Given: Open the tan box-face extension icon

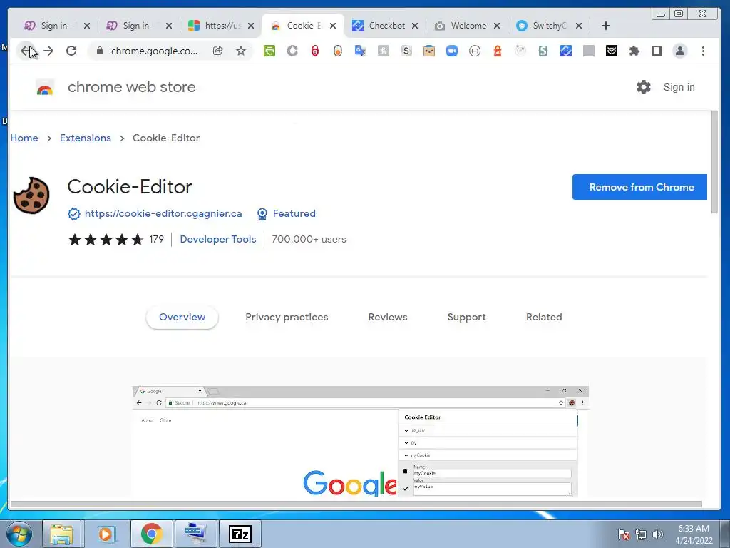Looking at the screenshot, I should pyautogui.click(x=428, y=51).
